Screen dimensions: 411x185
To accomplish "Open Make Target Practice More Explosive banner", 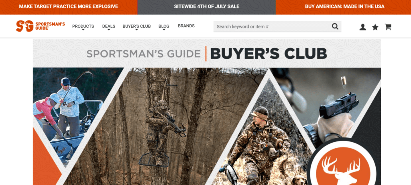I will tap(69, 6).
